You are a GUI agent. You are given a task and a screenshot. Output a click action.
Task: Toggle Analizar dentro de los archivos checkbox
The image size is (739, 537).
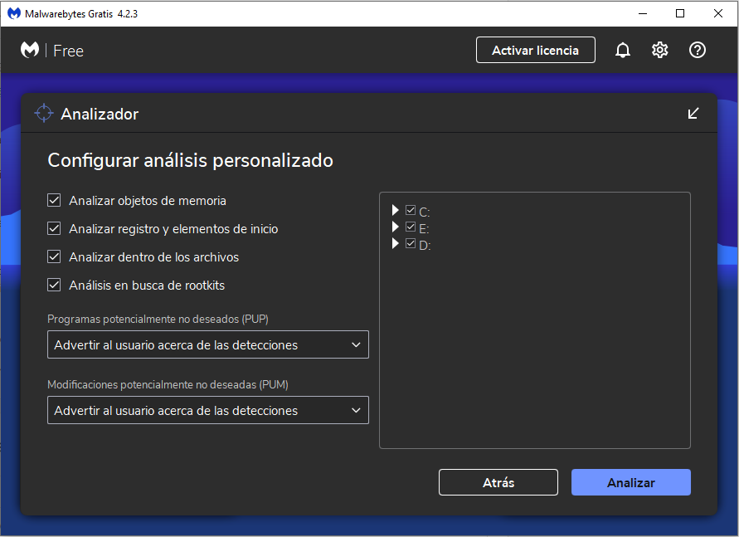pyautogui.click(x=54, y=257)
